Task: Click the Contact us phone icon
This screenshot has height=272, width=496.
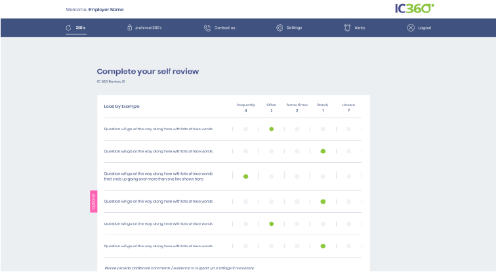Action: click(207, 28)
